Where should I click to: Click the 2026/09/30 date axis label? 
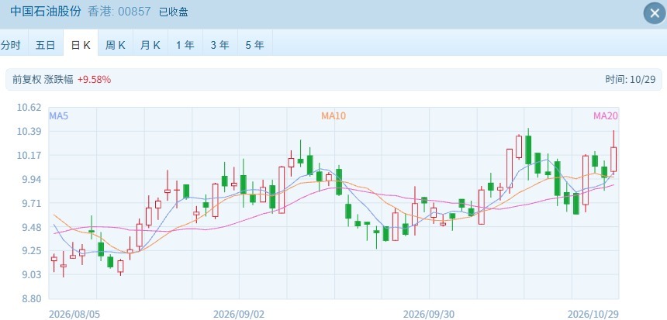coord(429,315)
